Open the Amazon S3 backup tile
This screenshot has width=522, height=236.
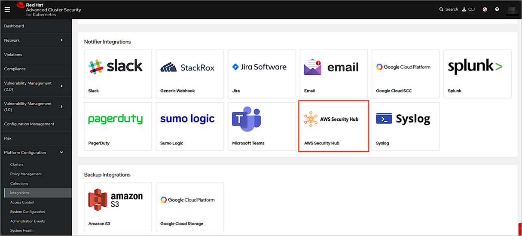(118, 207)
